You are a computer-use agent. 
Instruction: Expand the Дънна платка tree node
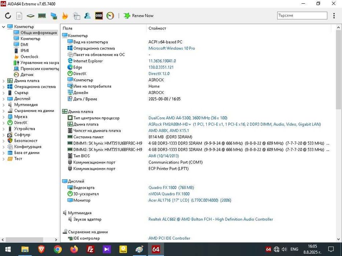[3, 81]
